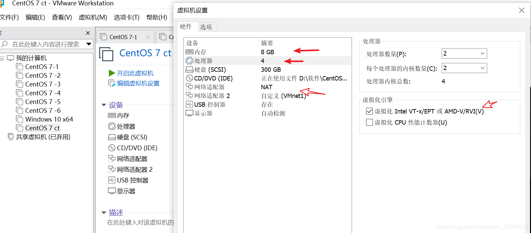Select the display monitor icon in settings list
The width and height of the screenshot is (531, 233).
coord(189,113)
